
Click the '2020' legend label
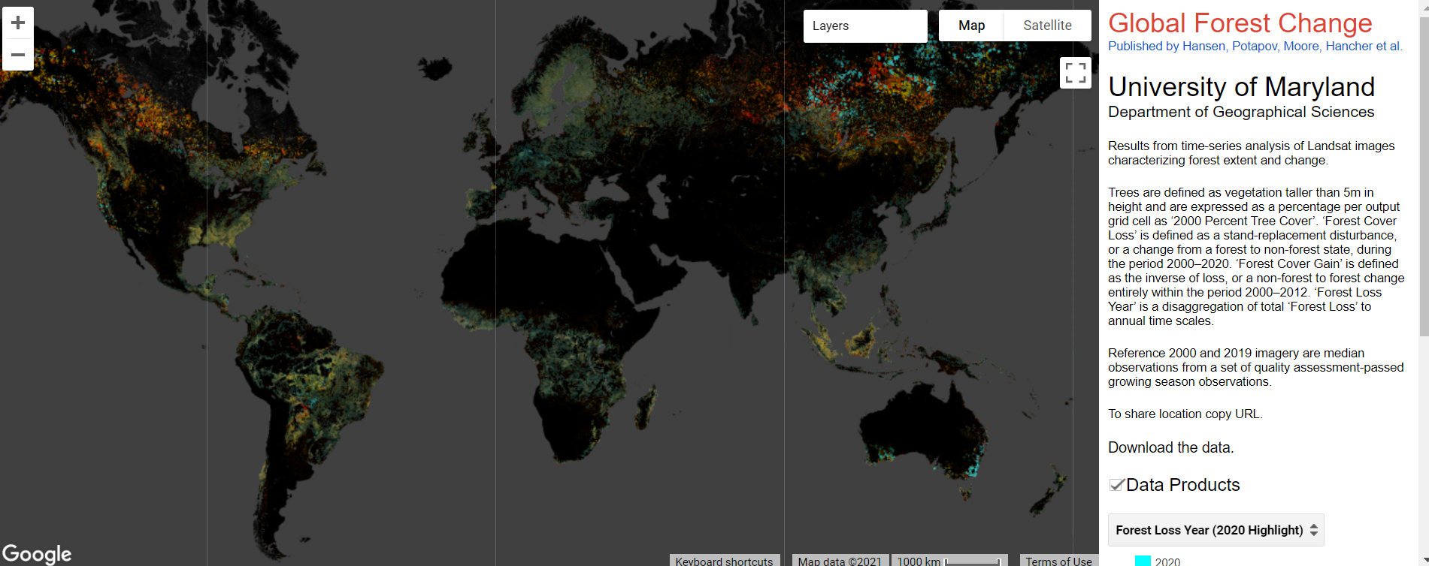pyautogui.click(x=1167, y=561)
